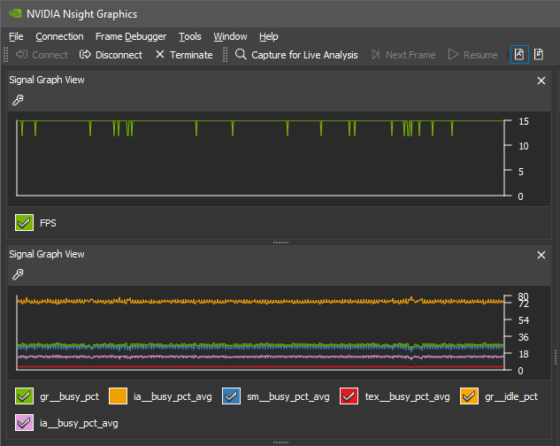This screenshot has width=560, height=446.
Task: Toggle the tex__busy_pct_avg signal checkbox
Action: 349,396
